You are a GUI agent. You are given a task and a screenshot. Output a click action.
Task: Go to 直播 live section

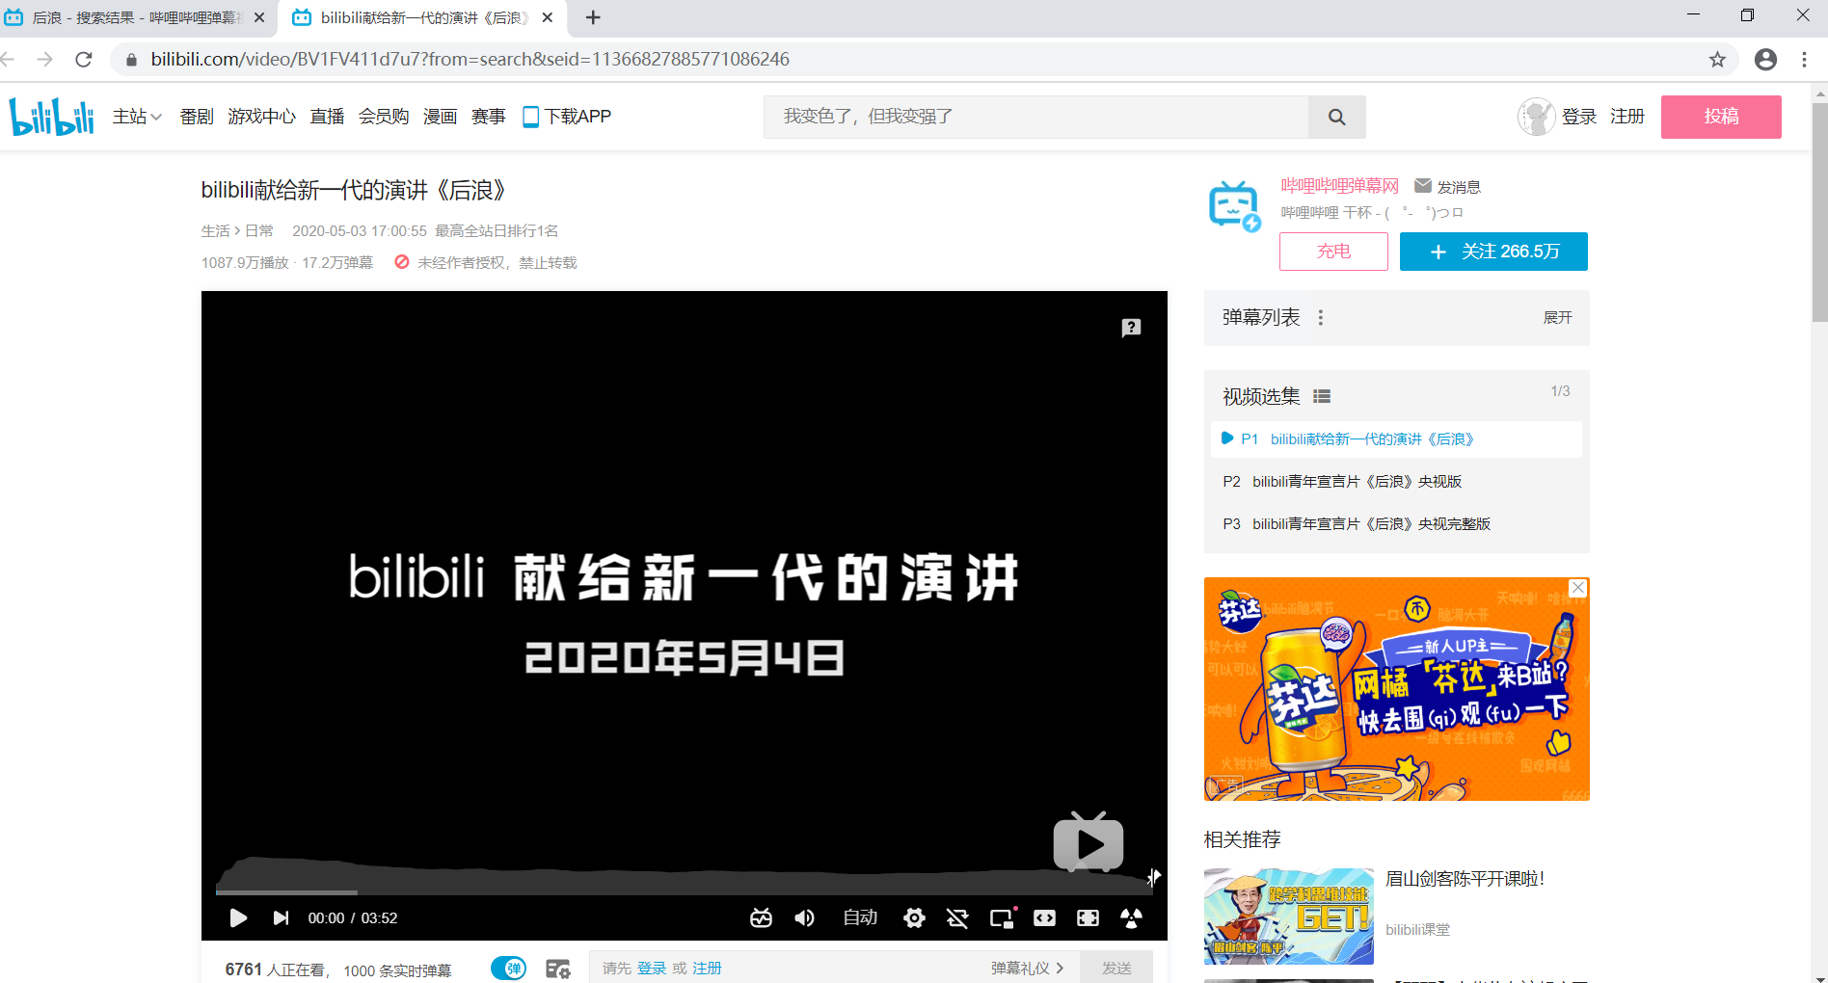tap(327, 117)
